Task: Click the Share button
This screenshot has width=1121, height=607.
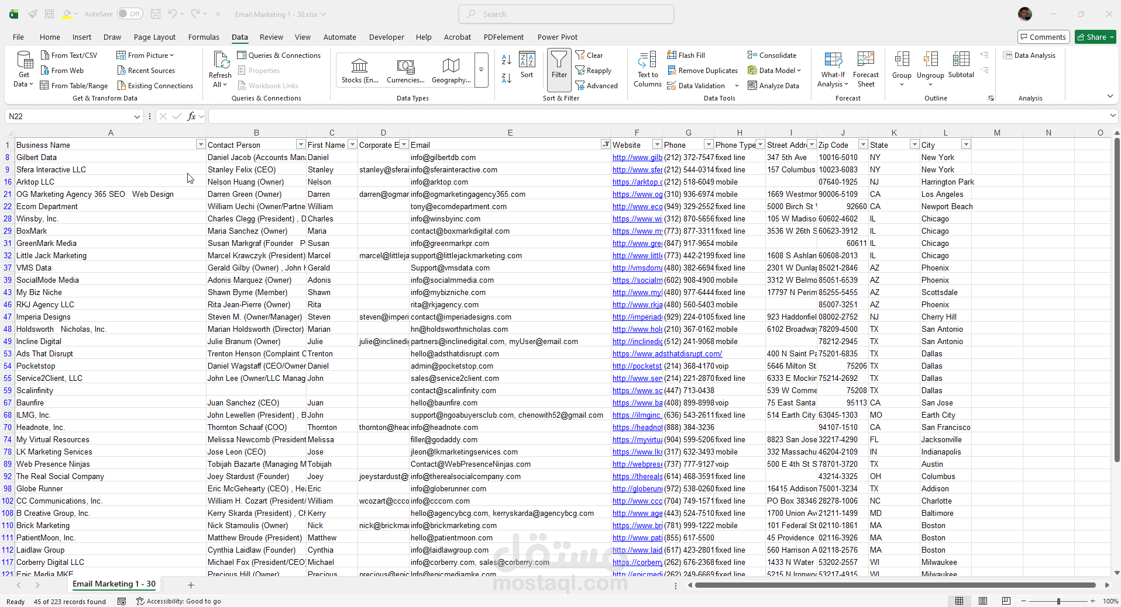Action: 1096,37
